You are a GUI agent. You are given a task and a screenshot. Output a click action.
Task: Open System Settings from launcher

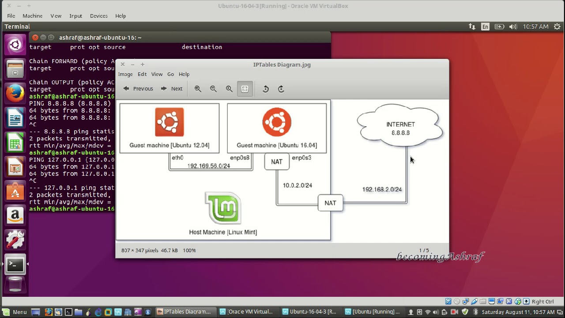15,240
